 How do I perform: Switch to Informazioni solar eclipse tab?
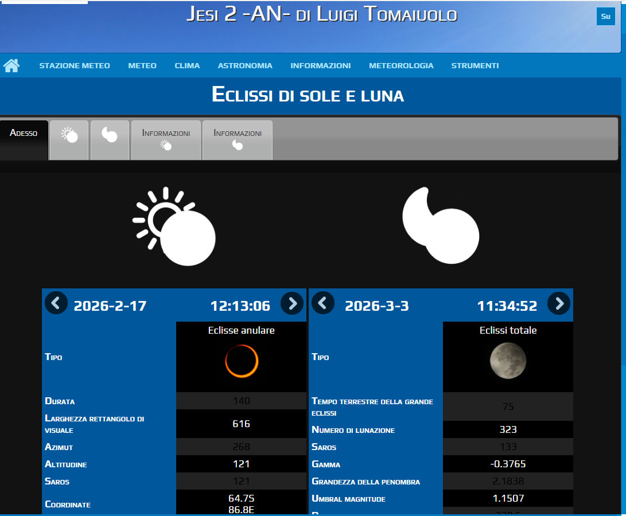coord(166,139)
